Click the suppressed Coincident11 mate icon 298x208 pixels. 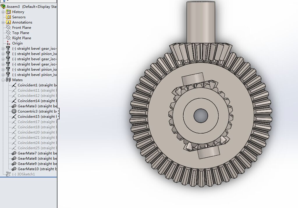(x=14, y=90)
